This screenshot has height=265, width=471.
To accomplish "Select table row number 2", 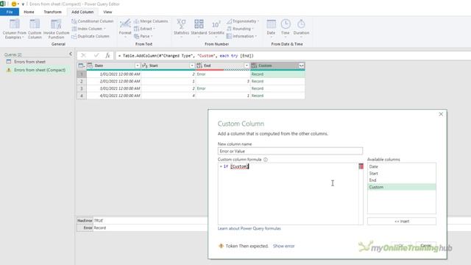I will pyautogui.click(x=82, y=82).
